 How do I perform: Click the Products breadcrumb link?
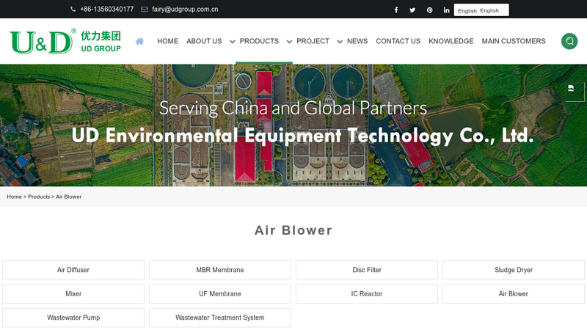39,197
